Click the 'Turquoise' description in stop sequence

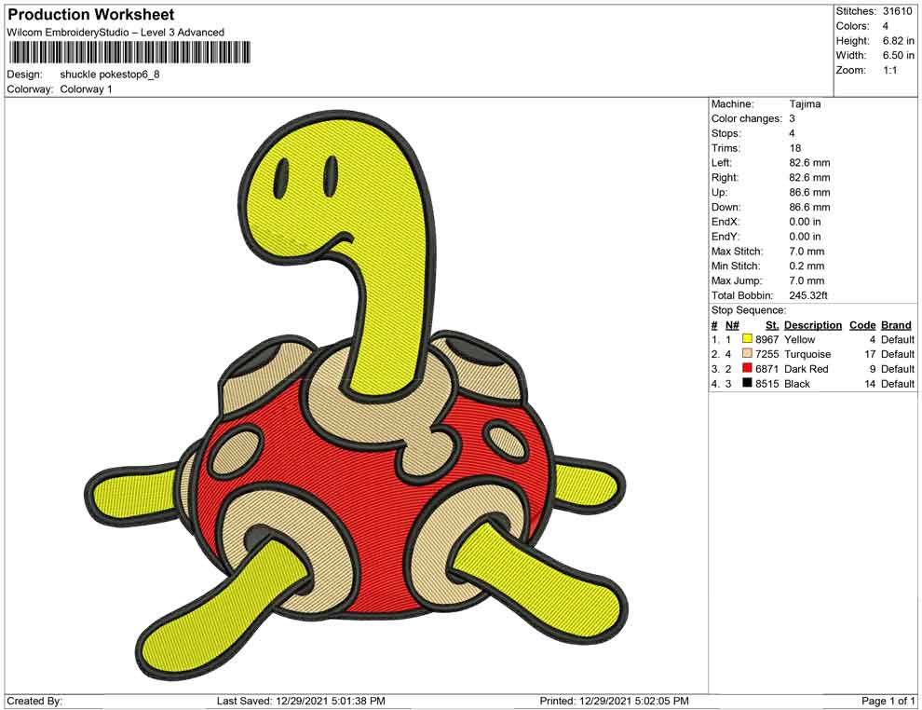[808, 354]
